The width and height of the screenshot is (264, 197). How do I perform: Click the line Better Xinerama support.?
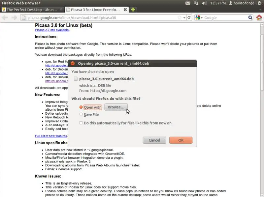[x=64, y=169]
